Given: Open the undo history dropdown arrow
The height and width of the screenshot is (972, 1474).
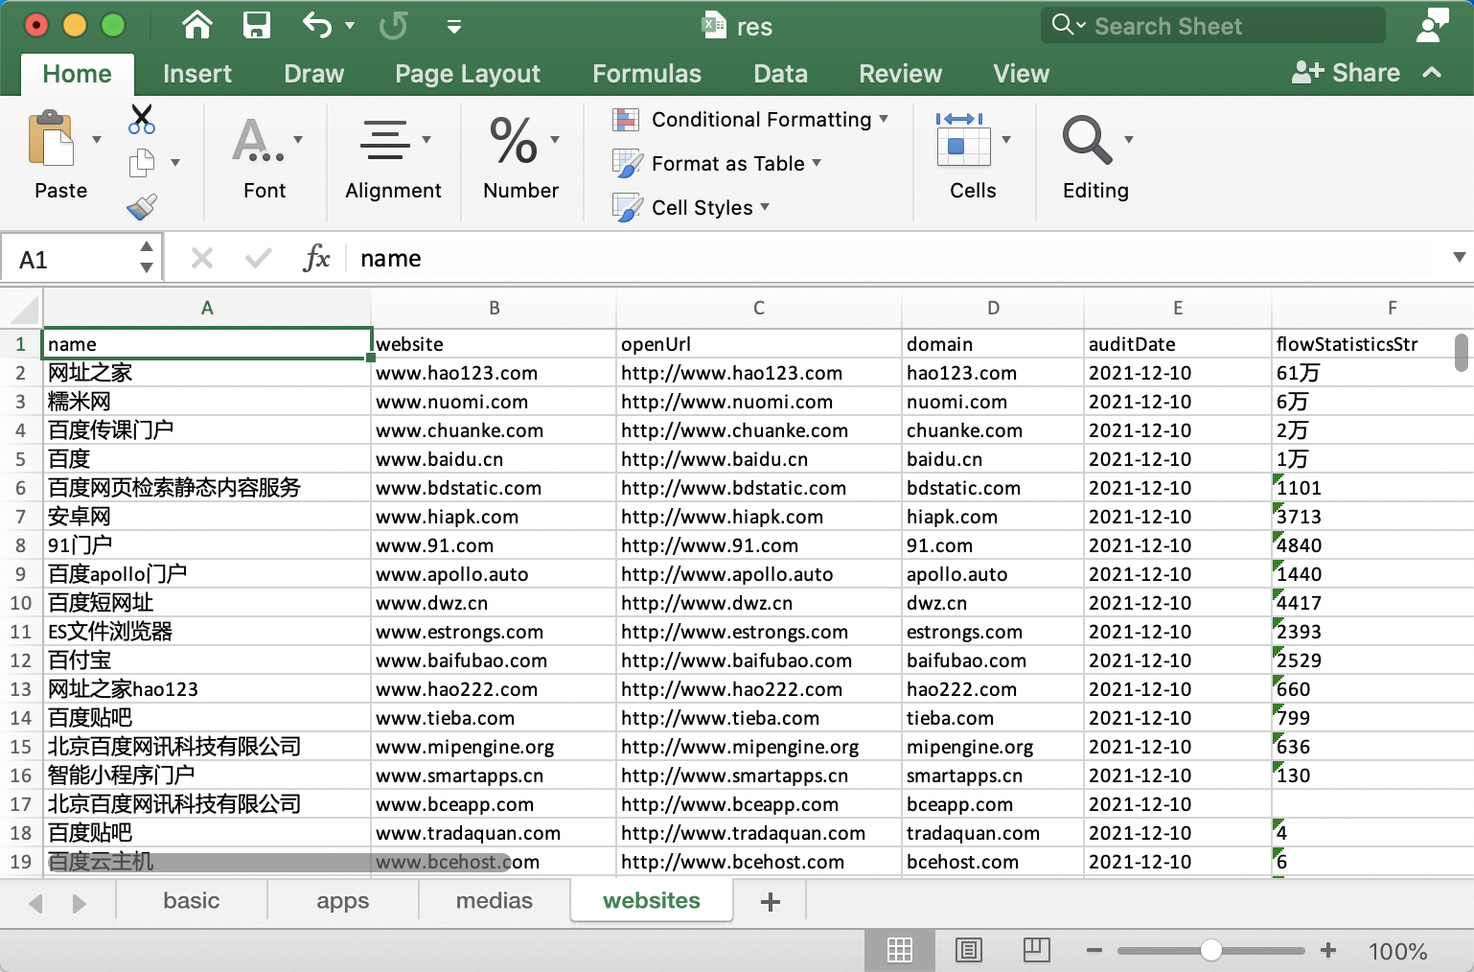Looking at the screenshot, I should pyautogui.click(x=350, y=26).
